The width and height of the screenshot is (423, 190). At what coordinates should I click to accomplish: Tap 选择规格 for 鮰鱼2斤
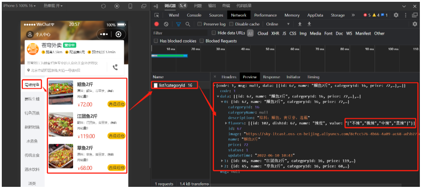click(x=117, y=104)
